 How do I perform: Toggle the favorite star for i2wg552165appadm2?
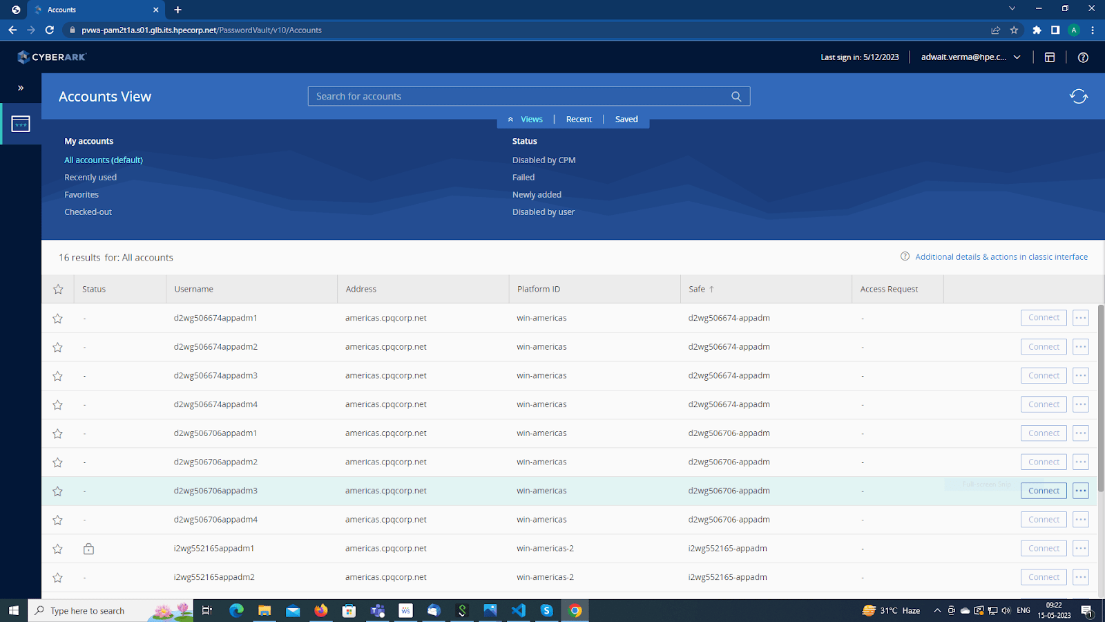pyautogui.click(x=57, y=577)
